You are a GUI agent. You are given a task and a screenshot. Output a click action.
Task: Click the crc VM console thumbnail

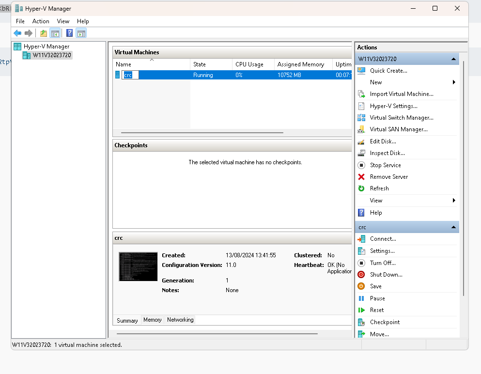[138, 266]
